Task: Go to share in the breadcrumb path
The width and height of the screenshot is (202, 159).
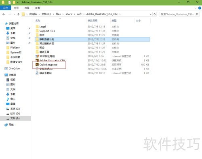Action: tap(69, 14)
